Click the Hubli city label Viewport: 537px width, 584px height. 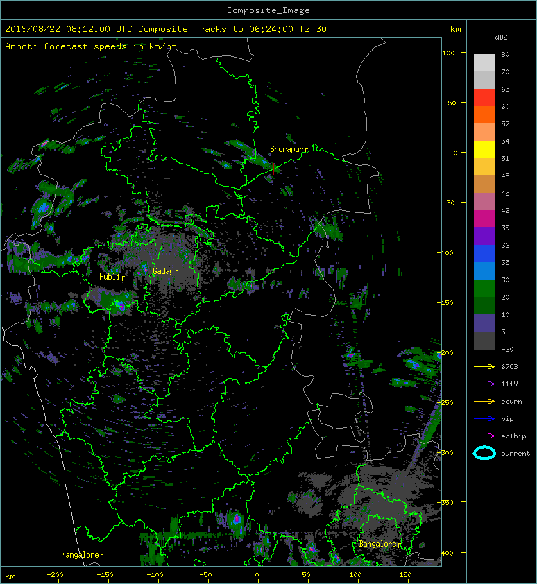[110, 277]
